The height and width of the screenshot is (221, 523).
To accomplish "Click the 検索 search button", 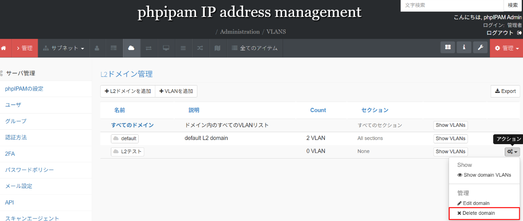I will pos(513,5).
